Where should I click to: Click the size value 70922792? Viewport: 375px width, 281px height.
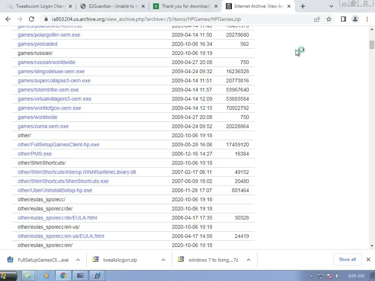237,108
